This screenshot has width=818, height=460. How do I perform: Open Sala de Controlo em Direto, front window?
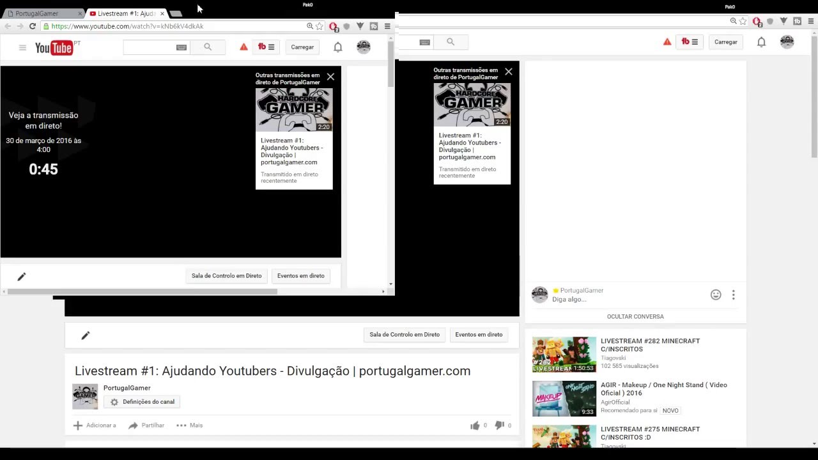pyautogui.click(x=227, y=276)
